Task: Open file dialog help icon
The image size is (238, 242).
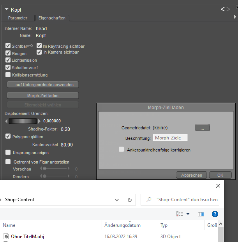Action: point(215,214)
